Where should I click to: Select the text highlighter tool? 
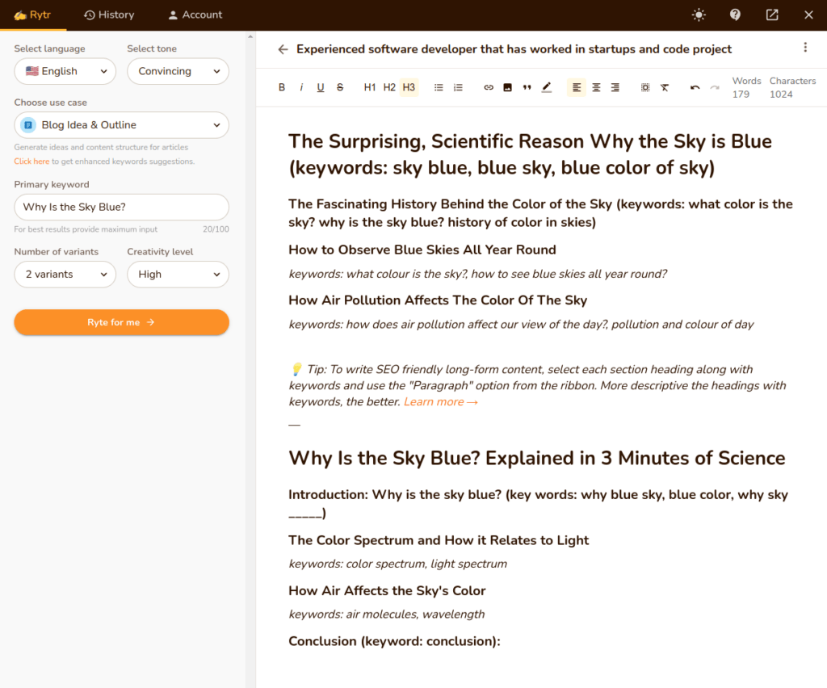pyautogui.click(x=547, y=87)
